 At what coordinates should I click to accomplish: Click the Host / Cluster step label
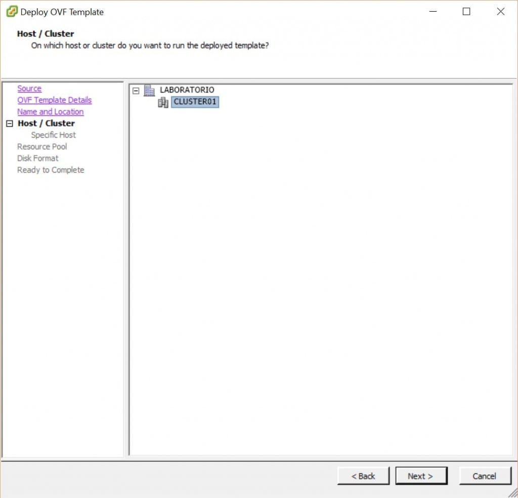pos(46,124)
